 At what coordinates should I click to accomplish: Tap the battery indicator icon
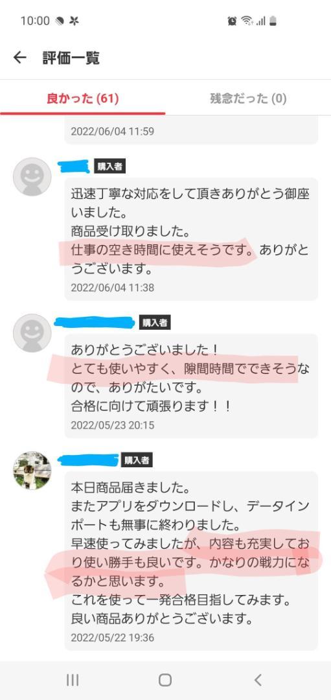(273, 21)
